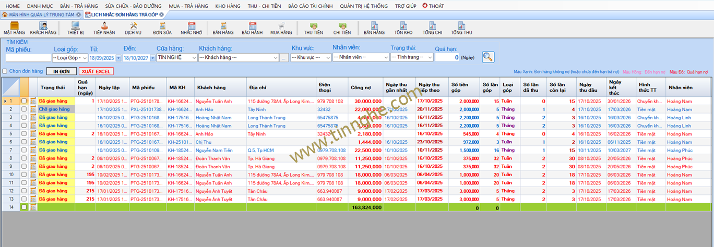The height and width of the screenshot is (247, 714).
Task: Click the Mã phiếu input field
Action: pyautogui.click(x=28, y=58)
